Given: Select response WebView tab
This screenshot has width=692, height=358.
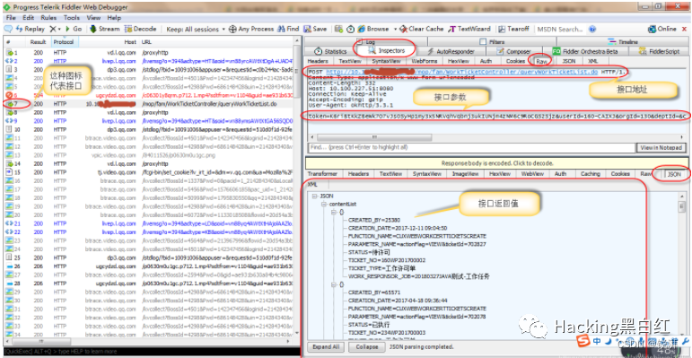Looking at the screenshot, I should point(532,174).
